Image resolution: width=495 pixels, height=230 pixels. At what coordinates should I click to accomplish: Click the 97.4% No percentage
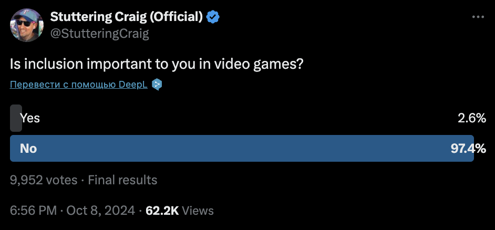coord(468,149)
